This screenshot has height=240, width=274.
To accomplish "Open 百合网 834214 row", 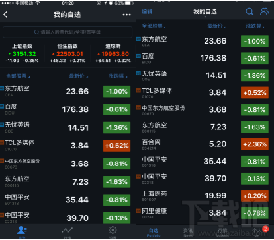I will (x=205, y=144).
